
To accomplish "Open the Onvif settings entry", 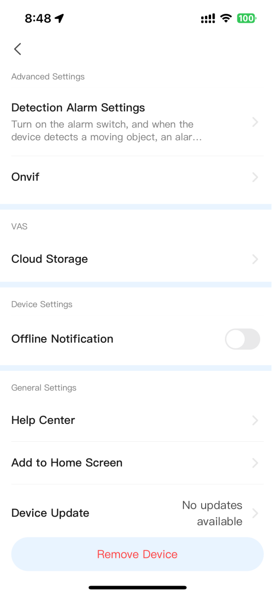I will 137,177.
